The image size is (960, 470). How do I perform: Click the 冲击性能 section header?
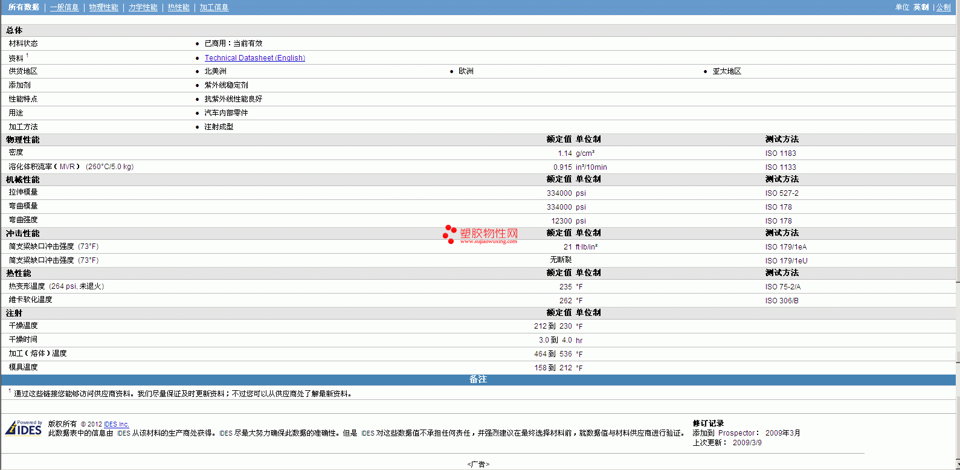22,233
